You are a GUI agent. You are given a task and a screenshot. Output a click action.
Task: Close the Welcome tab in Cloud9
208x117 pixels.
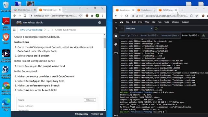pyautogui.click(x=151, y=29)
